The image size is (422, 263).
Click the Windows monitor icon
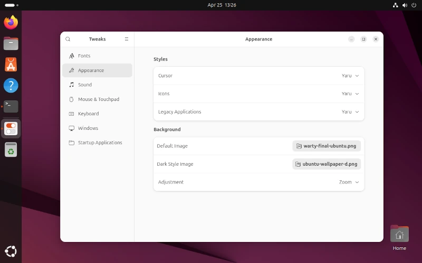coord(71,128)
